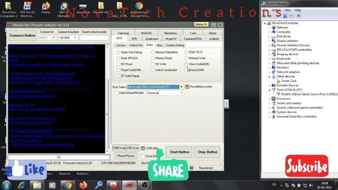Select NV Write radio option
The image size is (338, 190).
point(153,64)
